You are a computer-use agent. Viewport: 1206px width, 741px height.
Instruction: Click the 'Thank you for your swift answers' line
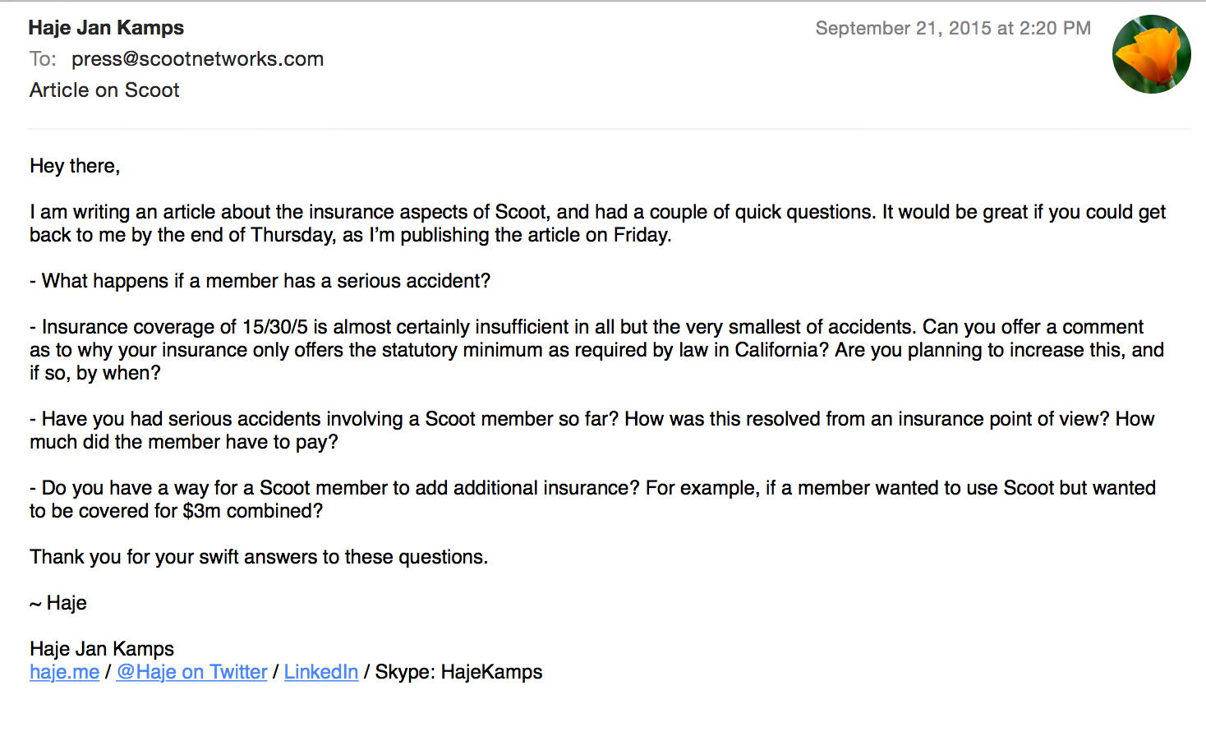(259, 557)
